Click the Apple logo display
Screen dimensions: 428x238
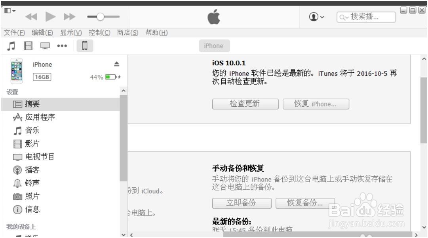(214, 17)
